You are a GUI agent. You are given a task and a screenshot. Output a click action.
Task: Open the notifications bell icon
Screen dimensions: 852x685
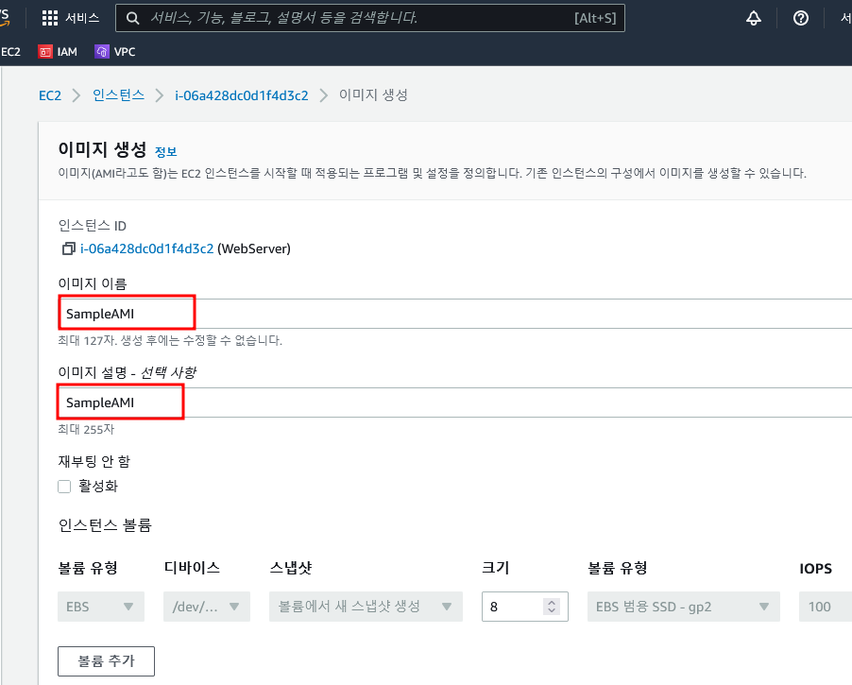point(753,18)
